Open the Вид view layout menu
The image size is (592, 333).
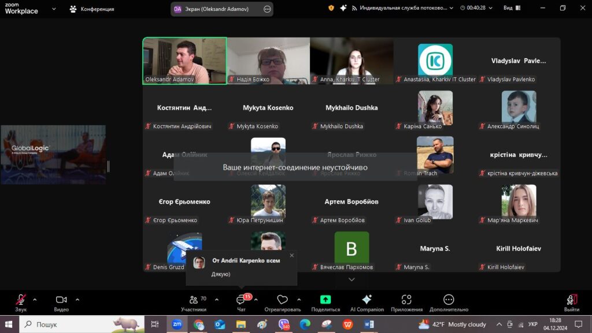pyautogui.click(x=512, y=8)
